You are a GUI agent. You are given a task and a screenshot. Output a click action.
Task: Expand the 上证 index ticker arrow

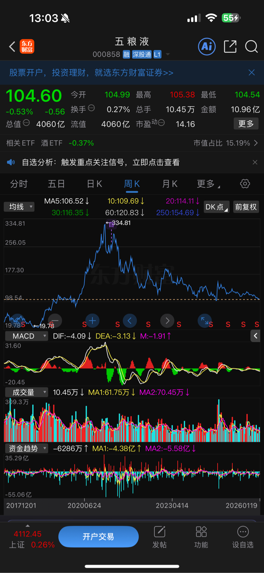pyautogui.click(x=27, y=526)
